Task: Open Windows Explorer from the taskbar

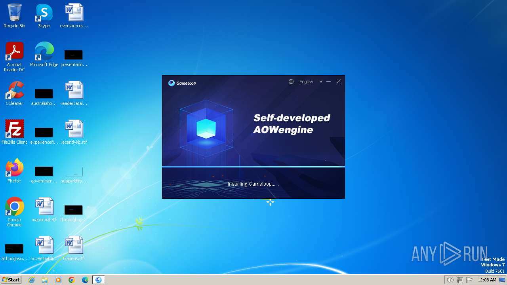Action: coord(45,280)
